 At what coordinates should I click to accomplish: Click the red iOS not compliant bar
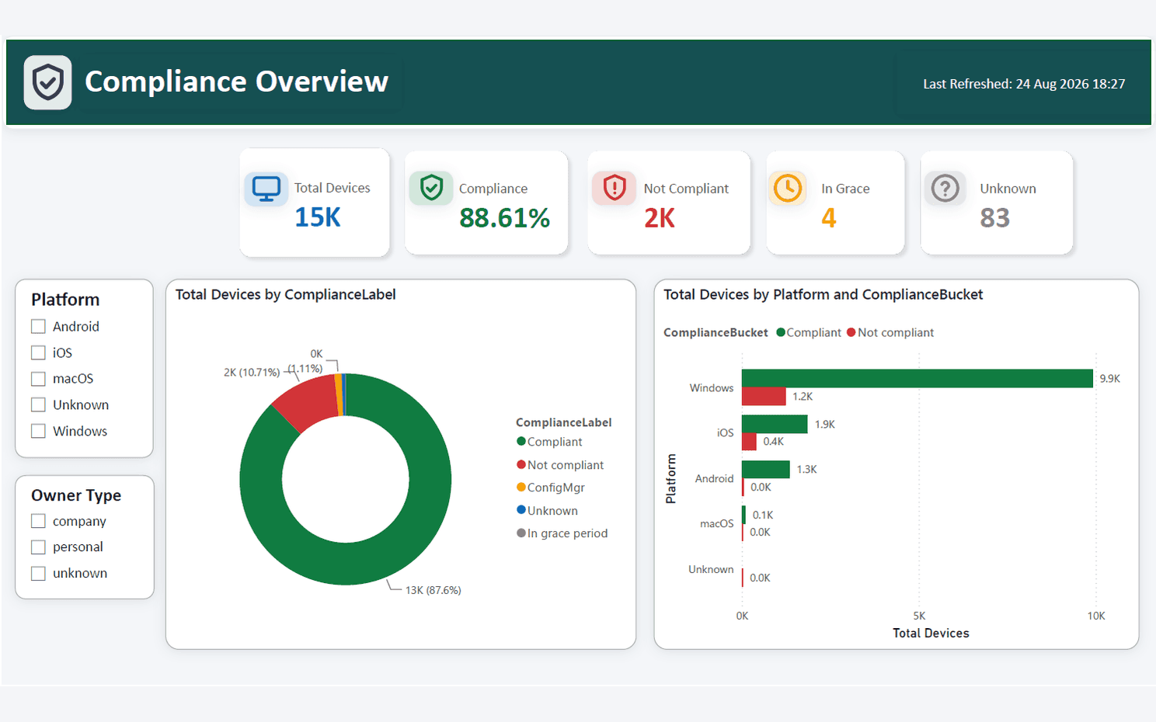tap(749, 442)
